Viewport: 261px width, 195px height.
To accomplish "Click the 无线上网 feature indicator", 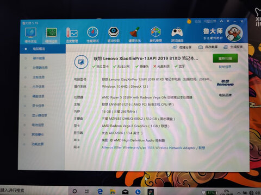I will [121, 67].
